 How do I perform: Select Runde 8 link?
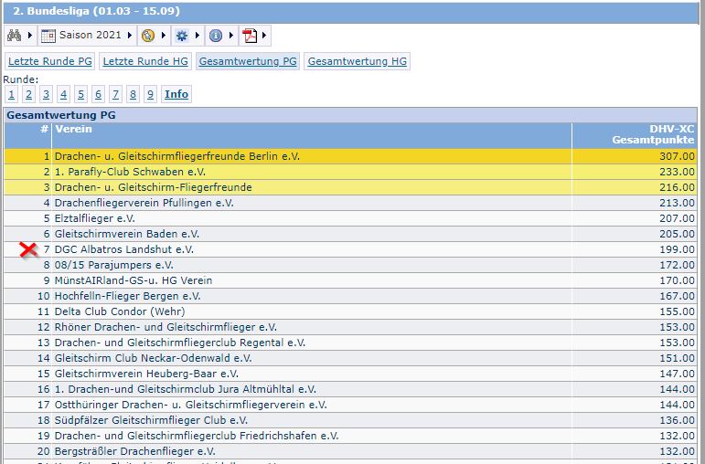(x=133, y=94)
